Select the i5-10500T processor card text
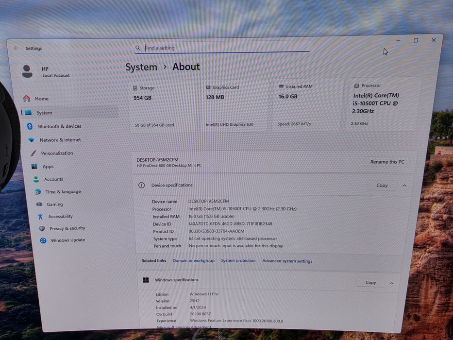Image resolution: width=453 pixels, height=340 pixels. 376,103
